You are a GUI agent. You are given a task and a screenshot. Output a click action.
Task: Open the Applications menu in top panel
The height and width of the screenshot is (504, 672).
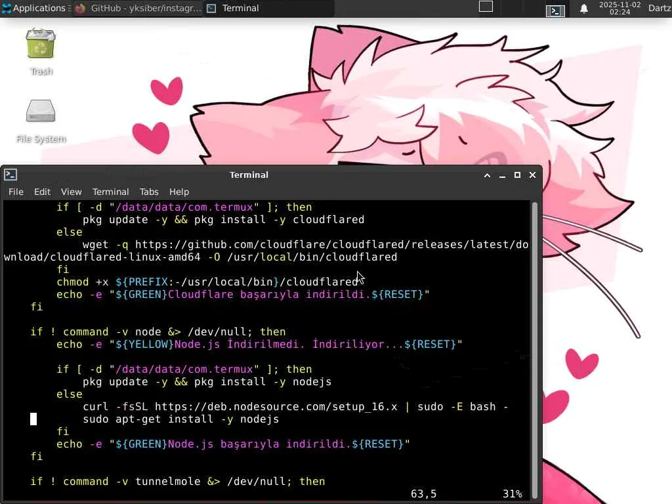click(35, 8)
